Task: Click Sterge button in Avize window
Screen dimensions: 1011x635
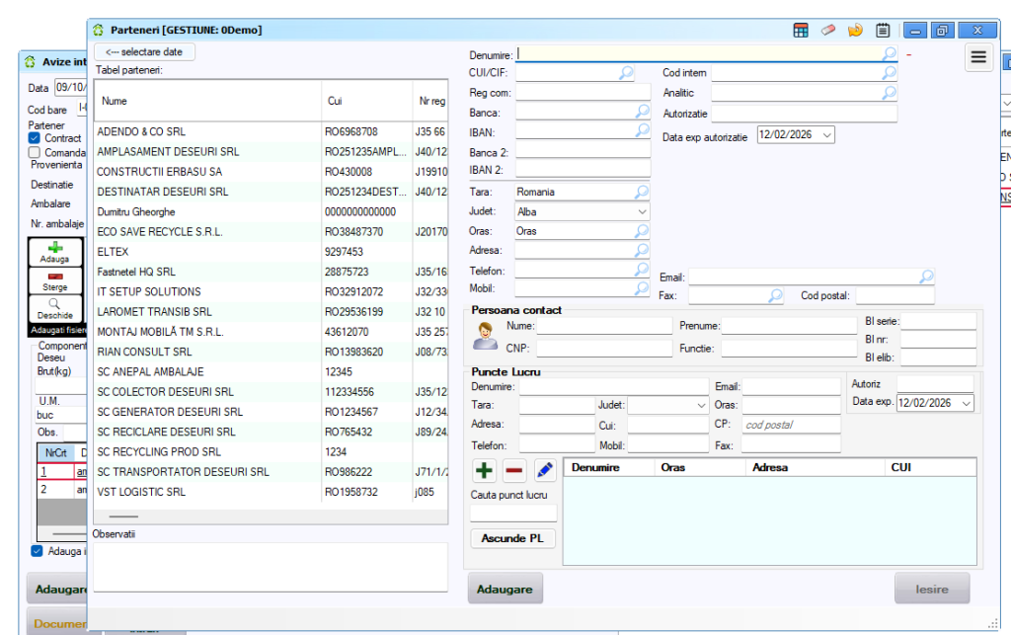Action: 55,280
